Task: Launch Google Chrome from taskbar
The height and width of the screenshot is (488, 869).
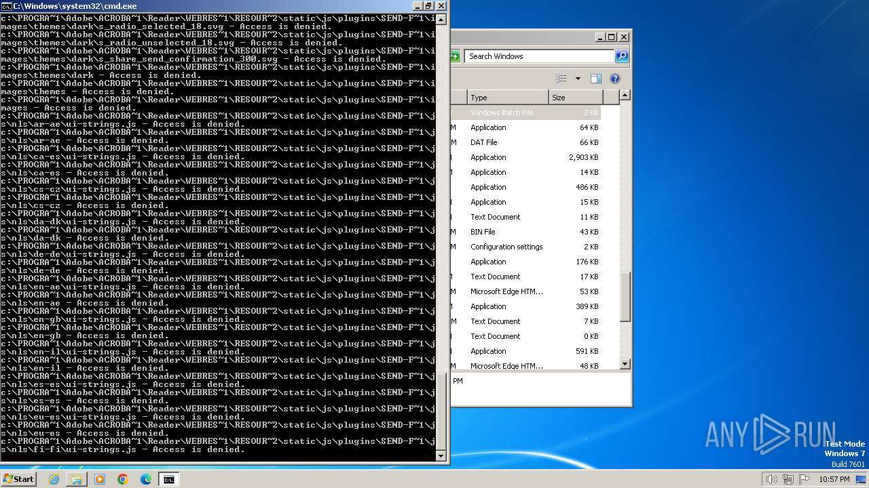Action: [123, 479]
